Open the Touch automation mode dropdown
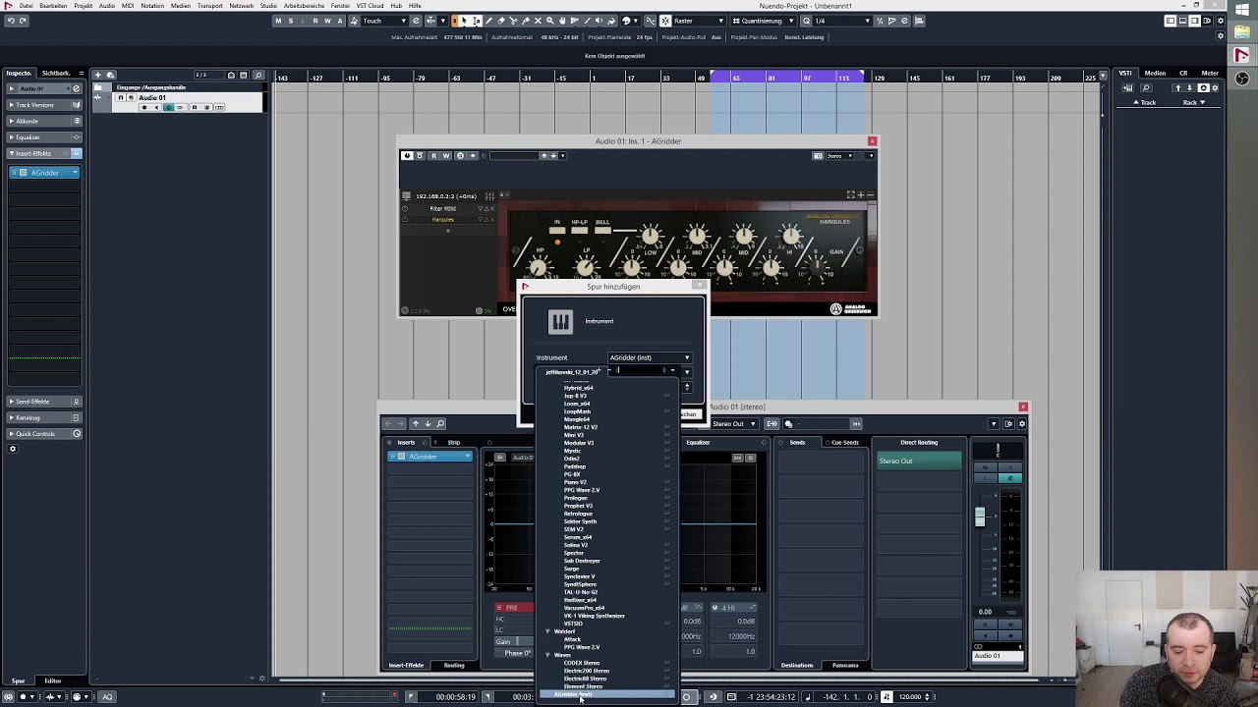1258x707 pixels. click(x=382, y=21)
